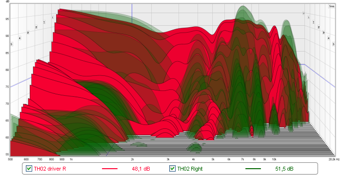Viewport: 340px width, 175px height.
Task: Click the '90' dB axis label
Action: 7,36
